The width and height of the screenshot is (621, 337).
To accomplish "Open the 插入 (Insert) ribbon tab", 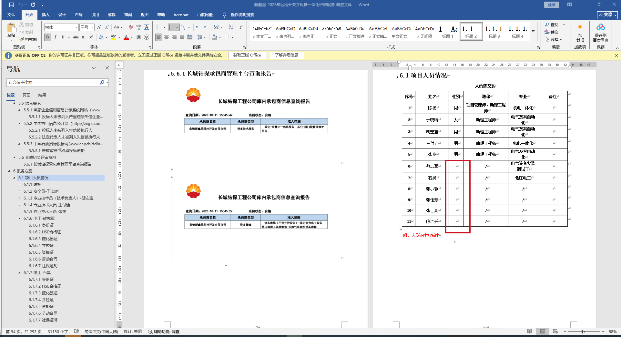I will pos(46,15).
